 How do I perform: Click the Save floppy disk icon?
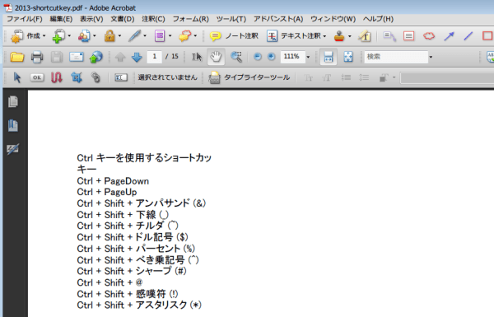click(57, 57)
